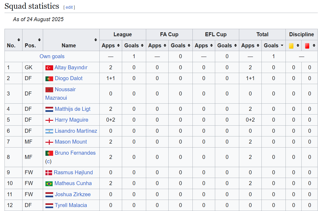Sort table by Name column arrows
Image resolution: width=318 pixels, height=211 pixels.
click(x=96, y=40)
